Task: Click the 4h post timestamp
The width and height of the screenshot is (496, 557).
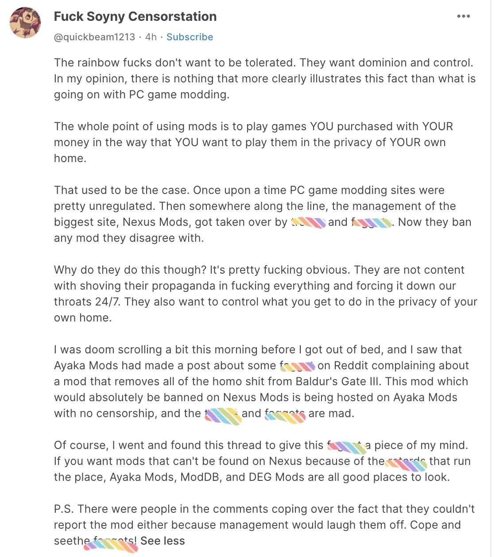Action: pyautogui.click(x=151, y=37)
